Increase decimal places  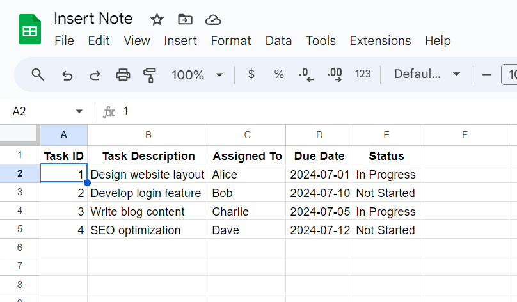pyautogui.click(x=334, y=75)
